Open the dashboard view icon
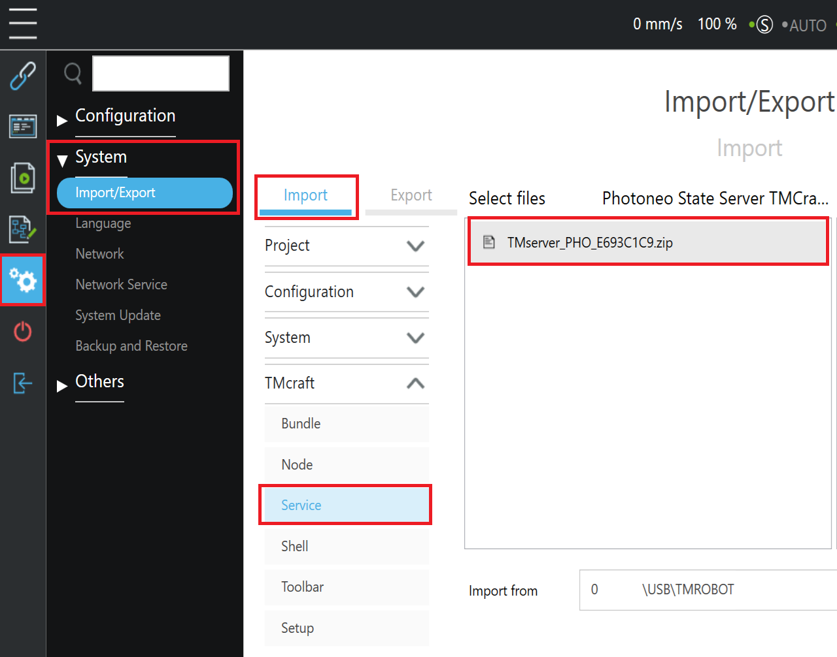Screen dimensions: 837x657 [x=23, y=126]
